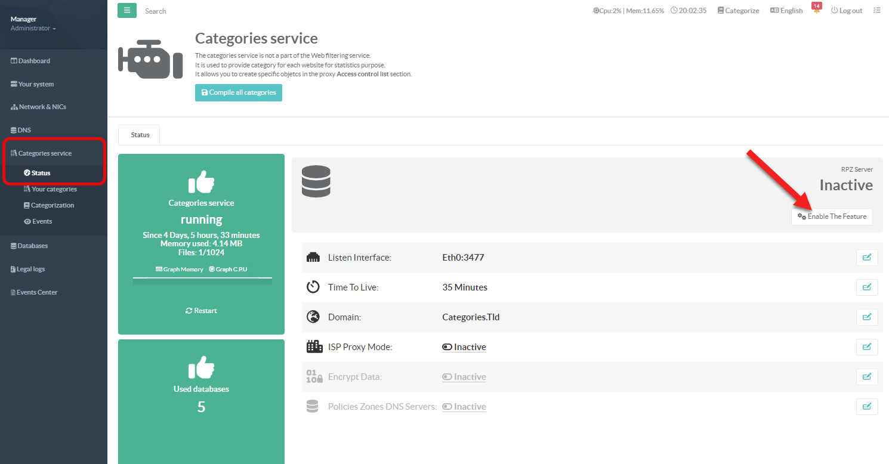Open the notifications bell with 14 badge
The width and height of the screenshot is (889, 464).
[x=817, y=11]
